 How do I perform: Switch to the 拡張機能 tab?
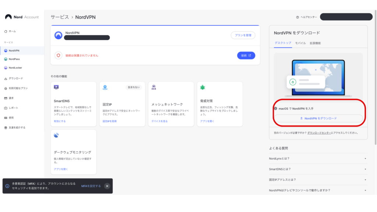[x=315, y=43]
